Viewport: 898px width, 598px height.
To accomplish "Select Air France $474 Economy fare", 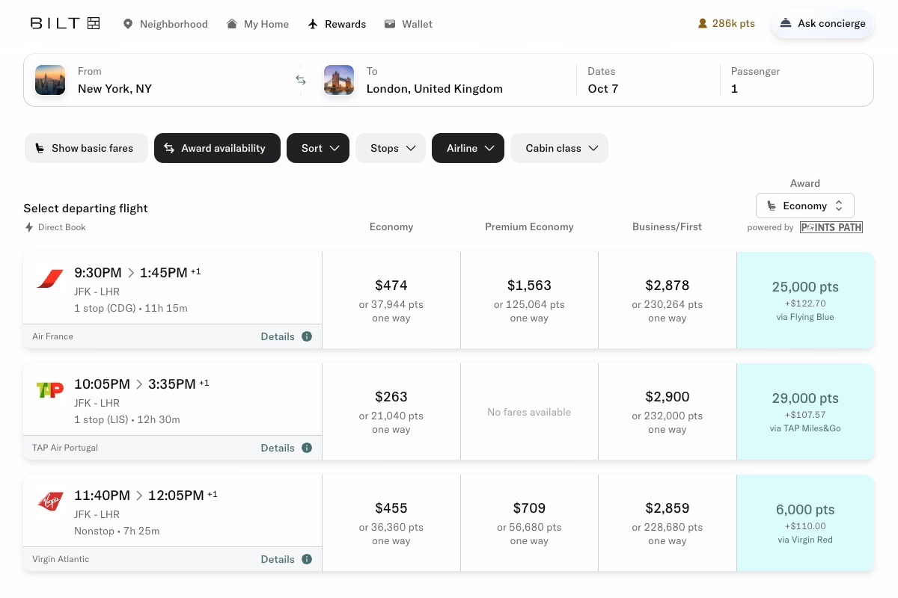I will click(391, 300).
